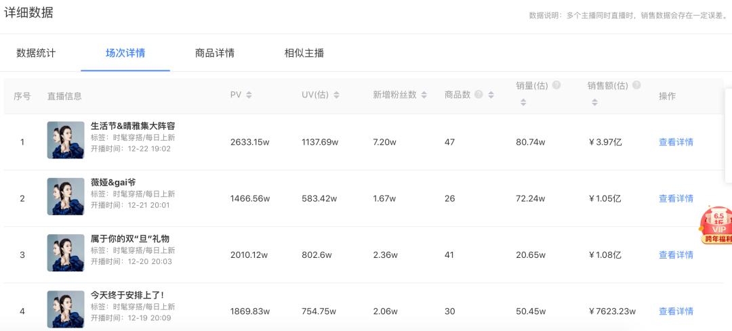Viewport: 732px width, 331px height.
Task: Click the 商品数 help question icon
Action: pyautogui.click(x=479, y=95)
